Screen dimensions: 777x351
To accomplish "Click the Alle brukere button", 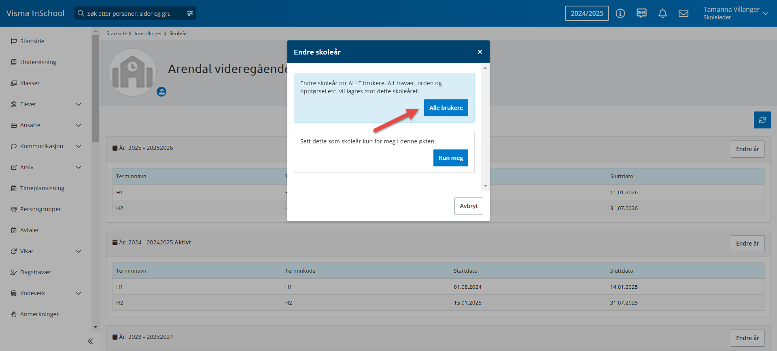I will point(446,108).
